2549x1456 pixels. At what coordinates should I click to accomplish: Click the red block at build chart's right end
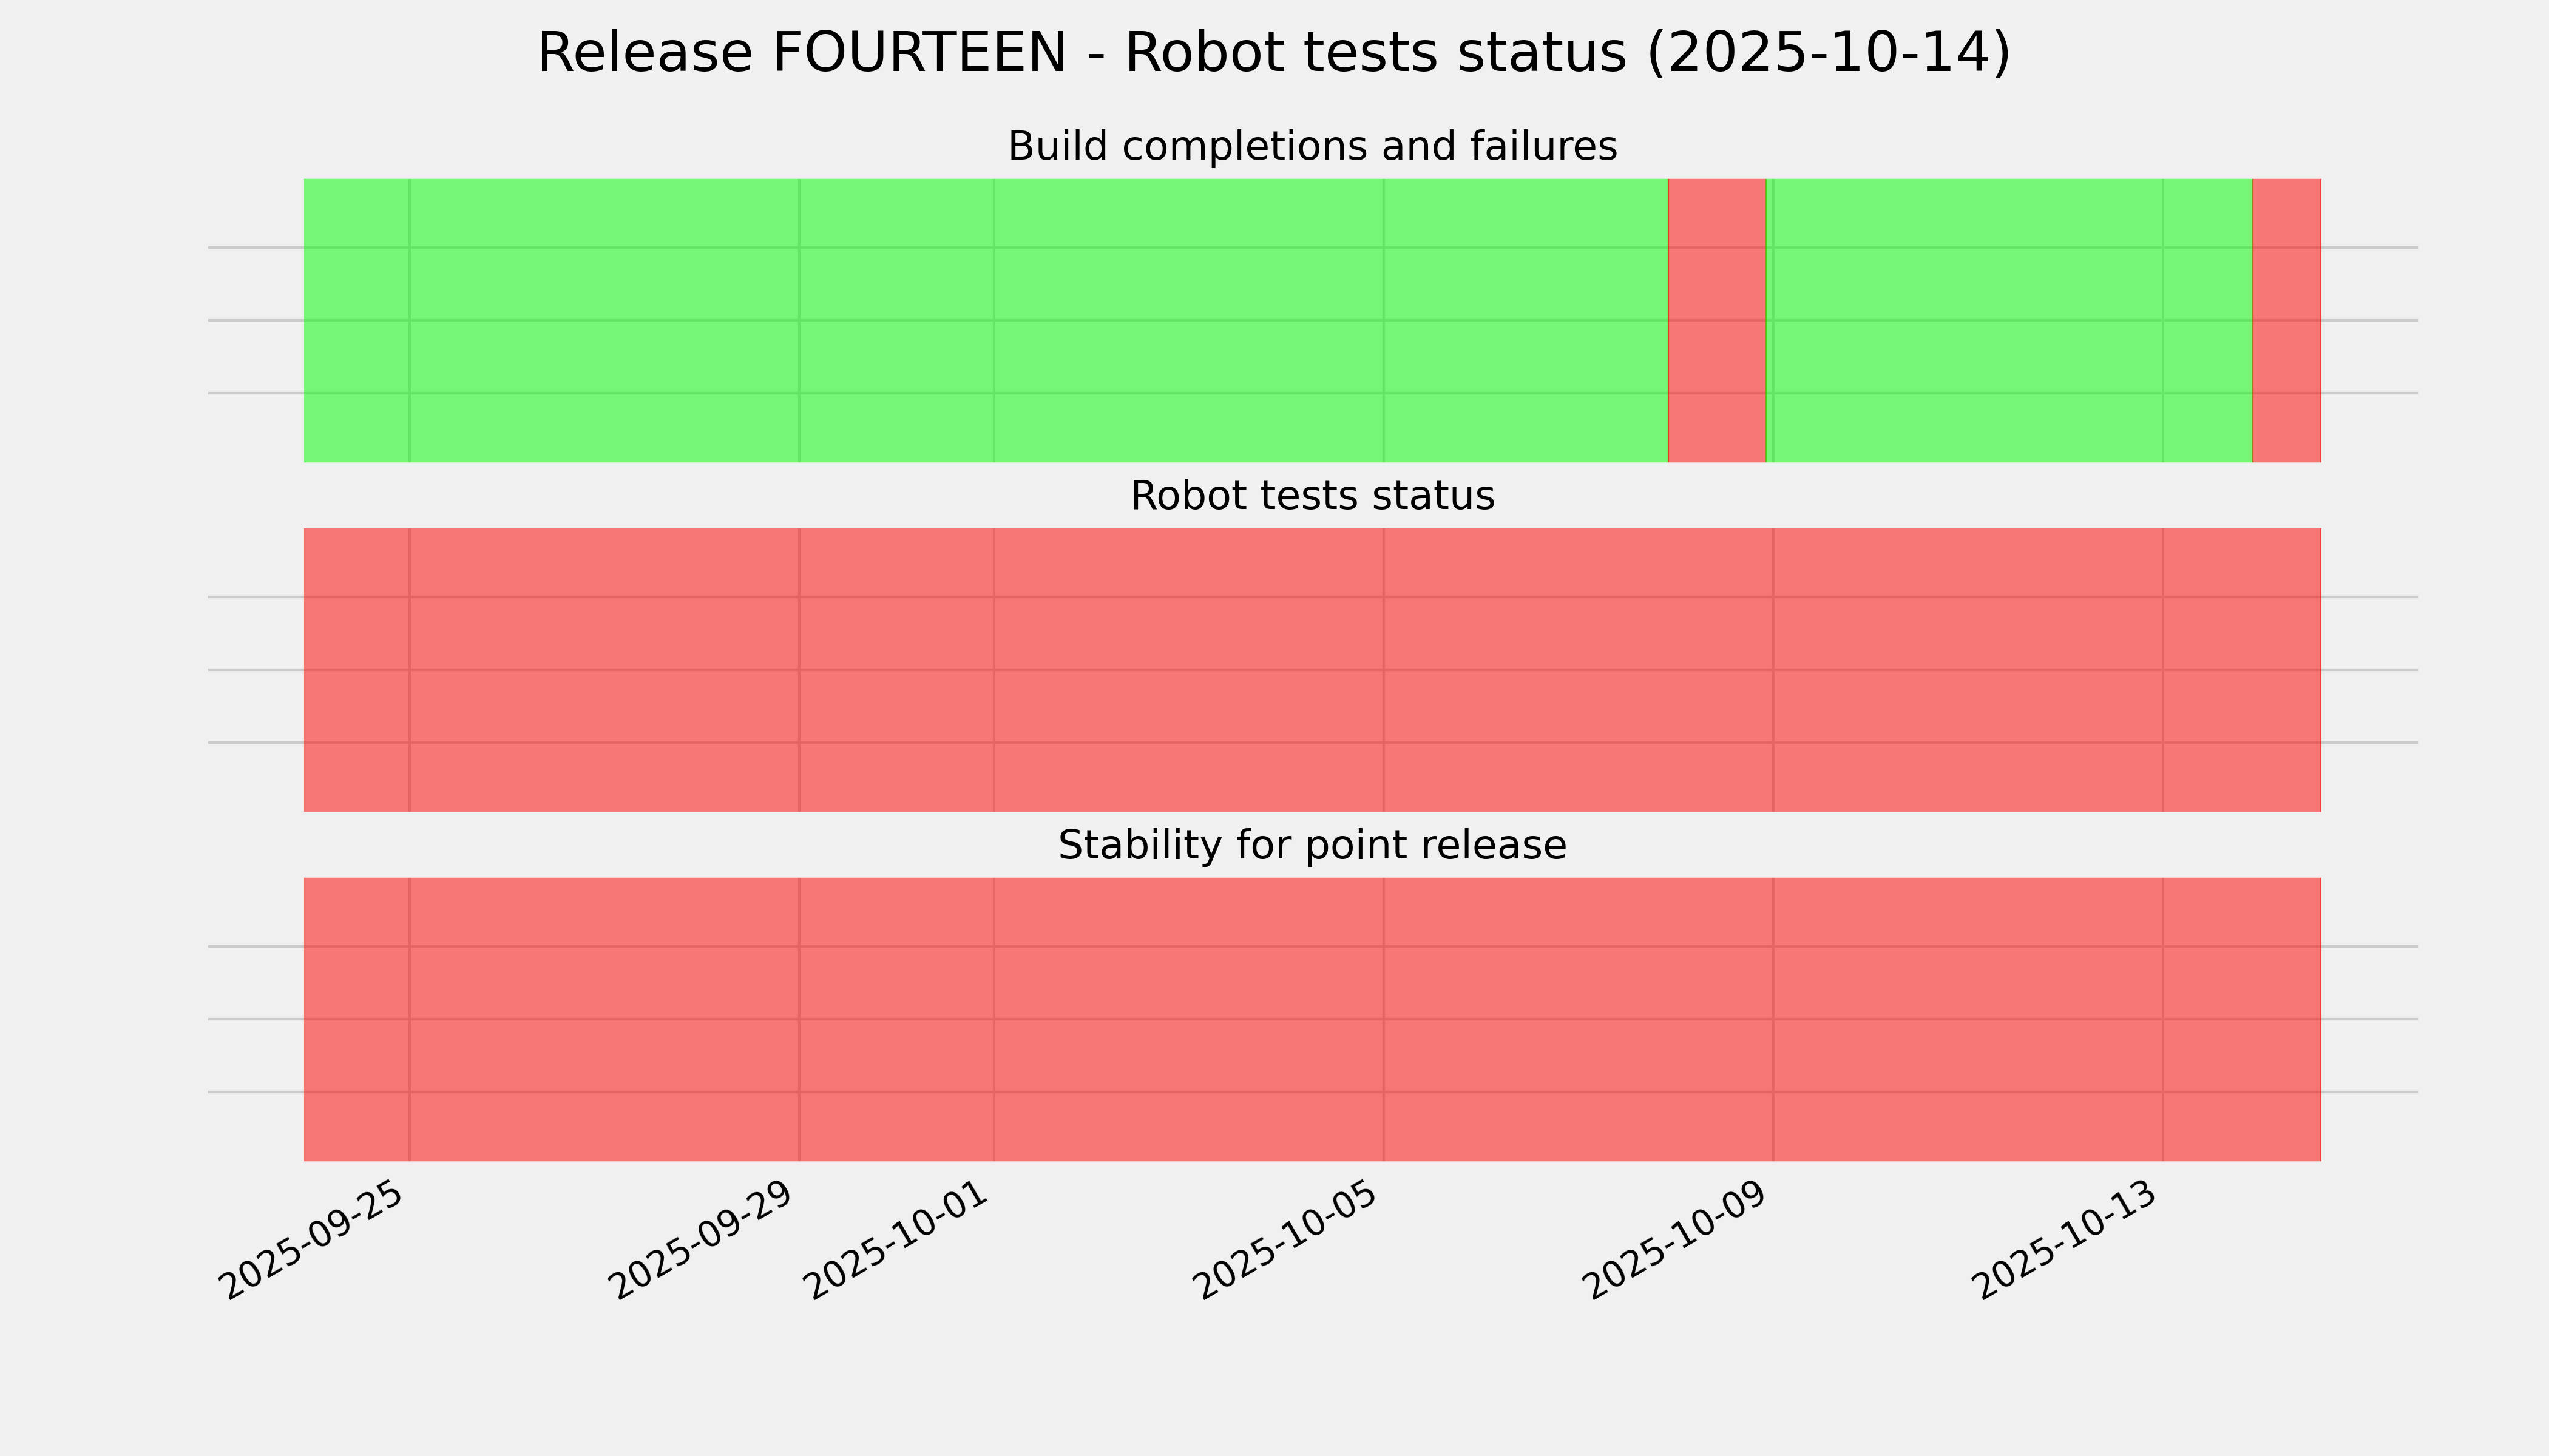pyautogui.click(x=2286, y=320)
